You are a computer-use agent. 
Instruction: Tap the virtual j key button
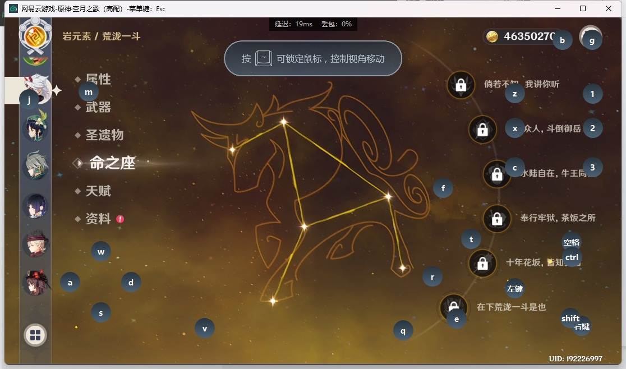tap(29, 99)
